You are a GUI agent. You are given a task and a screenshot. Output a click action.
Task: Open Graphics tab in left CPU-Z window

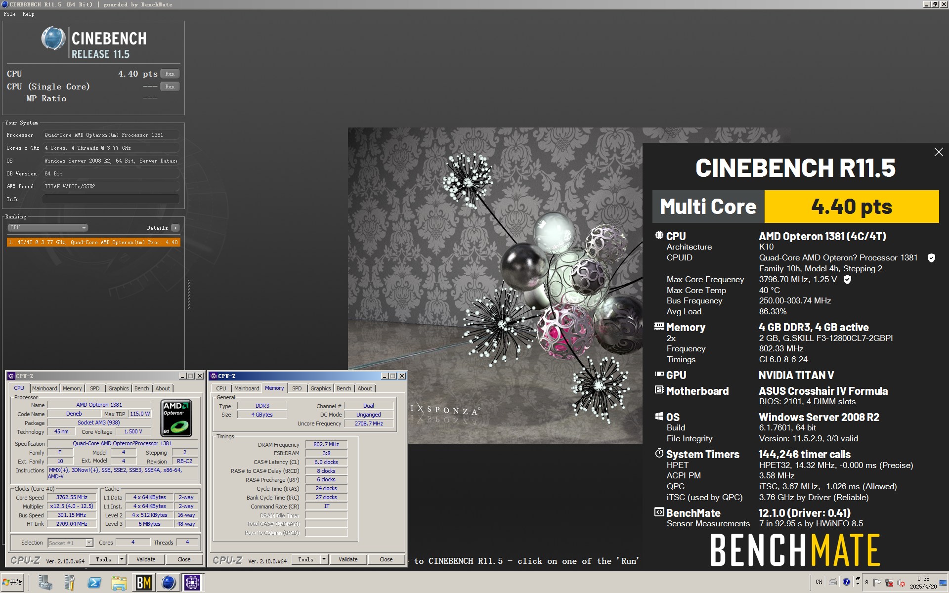click(118, 388)
